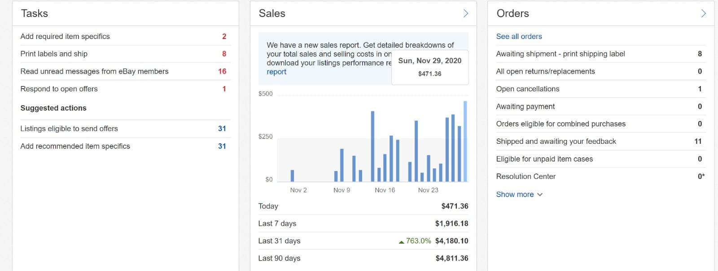Open the Orders panel chevron arrow
The height and width of the screenshot is (271, 718).
[x=703, y=13]
